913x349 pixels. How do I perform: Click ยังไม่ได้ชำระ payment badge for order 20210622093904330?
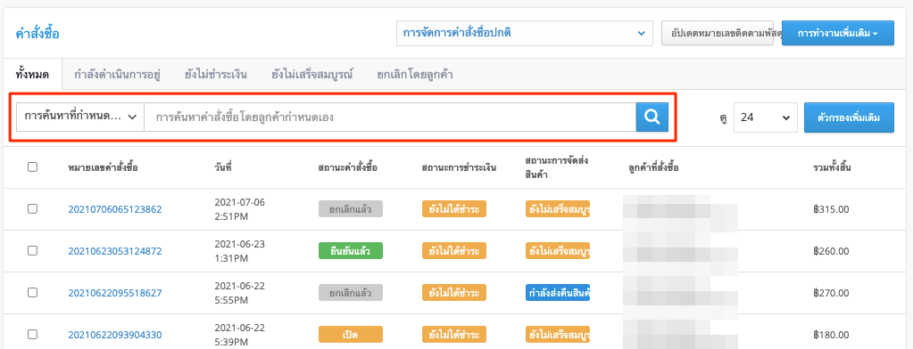coord(454,335)
